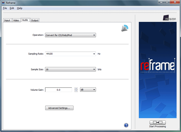Open the Help menu

(x=19, y=8)
